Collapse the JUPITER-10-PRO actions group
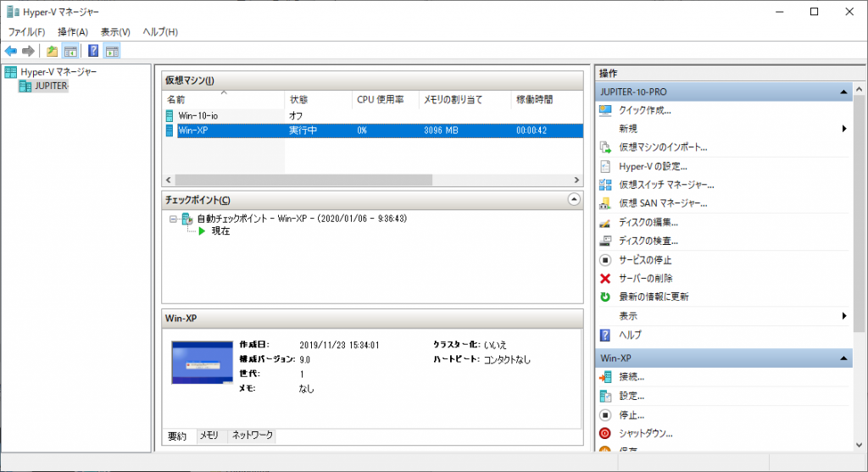This screenshot has width=868, height=472. coord(843,92)
